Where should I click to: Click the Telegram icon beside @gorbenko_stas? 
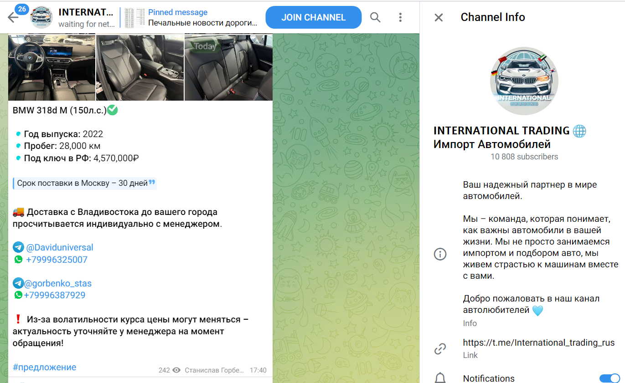(18, 283)
